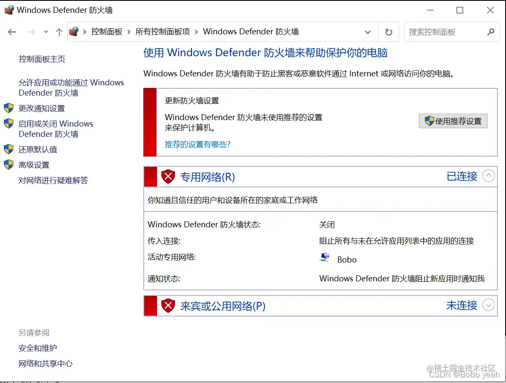
Task: Minimize the firewall window
Action: point(430,10)
